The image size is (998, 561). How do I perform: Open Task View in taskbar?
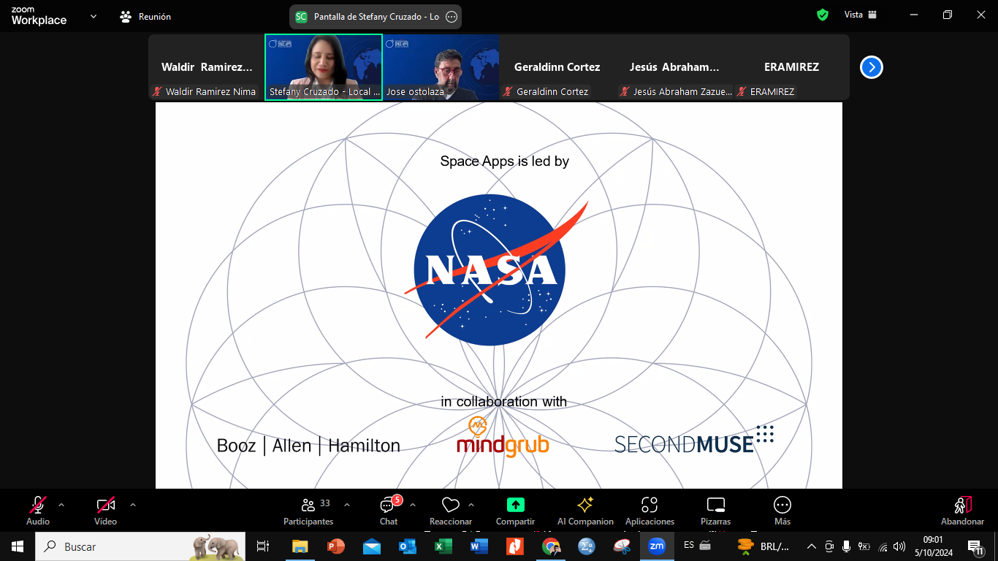tap(263, 546)
